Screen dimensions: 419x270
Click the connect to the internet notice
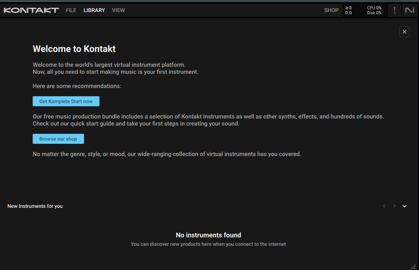[208, 244]
